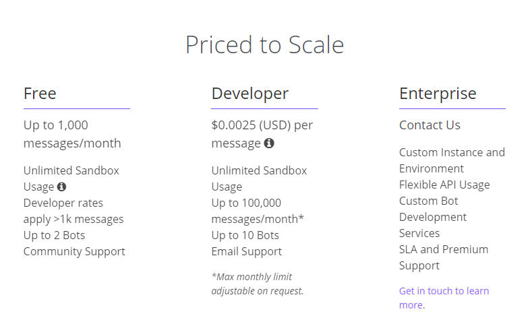Click Custom Instance and Environment feature
Screen dimensions: 532x326
pos(452,160)
